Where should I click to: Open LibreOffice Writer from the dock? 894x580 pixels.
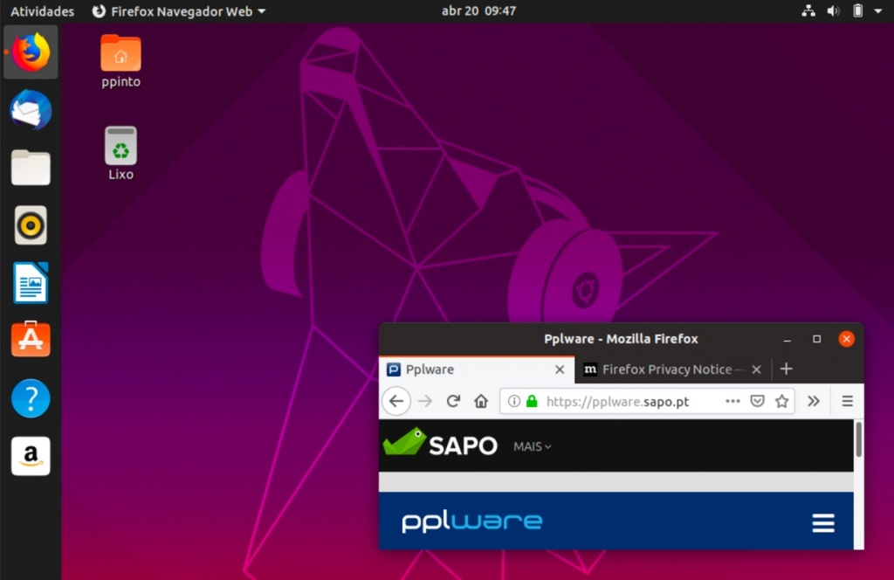(x=31, y=283)
